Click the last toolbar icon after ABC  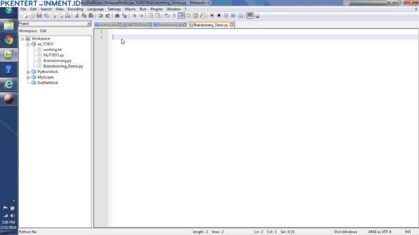257,16
